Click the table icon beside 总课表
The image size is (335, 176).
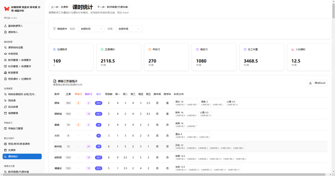coord(5,150)
